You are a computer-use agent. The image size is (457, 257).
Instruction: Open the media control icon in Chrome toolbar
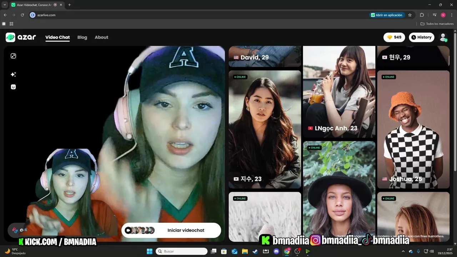tap(435, 15)
